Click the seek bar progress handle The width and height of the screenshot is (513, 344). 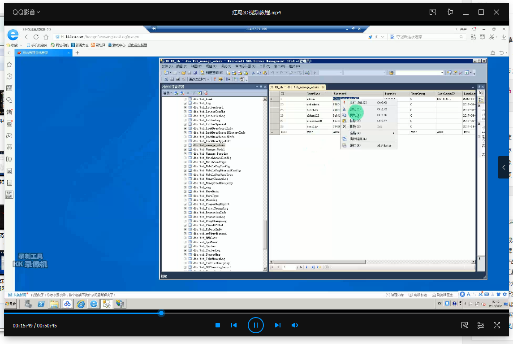click(161, 313)
